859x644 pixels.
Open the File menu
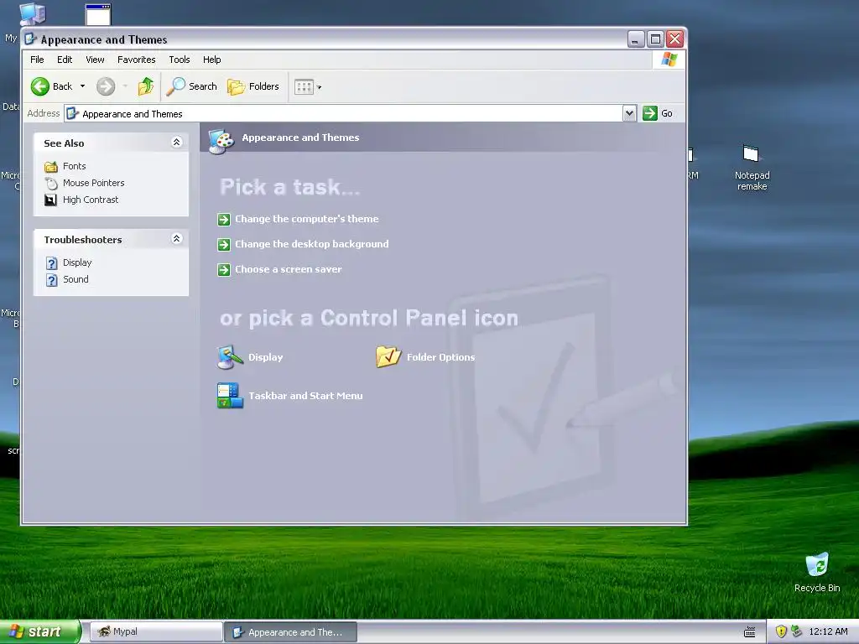(37, 60)
